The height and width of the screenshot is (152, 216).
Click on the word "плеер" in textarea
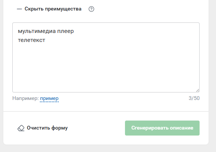coord(65,31)
